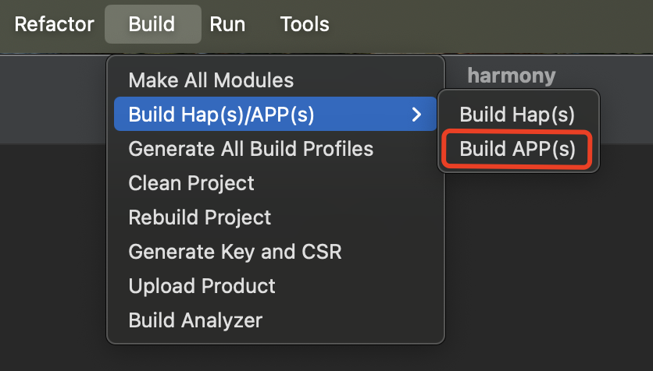
Task: Run Clean Project from Build menu
Action: pos(191,183)
